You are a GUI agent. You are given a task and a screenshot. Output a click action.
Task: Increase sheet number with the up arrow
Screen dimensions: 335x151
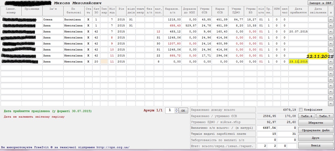point(176,109)
